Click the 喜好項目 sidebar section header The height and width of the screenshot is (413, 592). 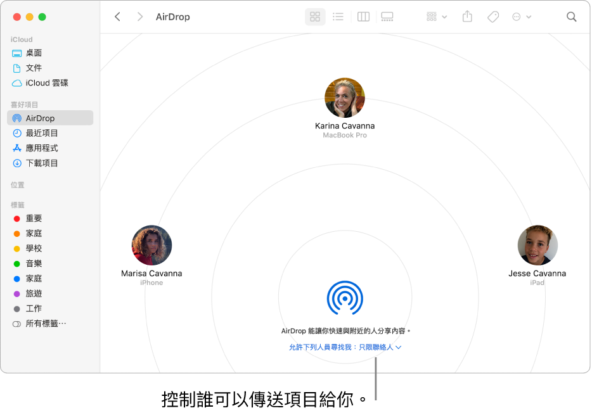point(24,105)
